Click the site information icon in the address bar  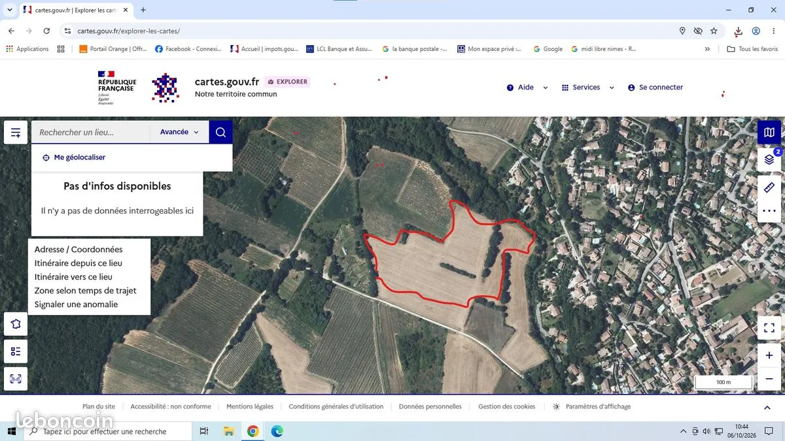[67, 31]
